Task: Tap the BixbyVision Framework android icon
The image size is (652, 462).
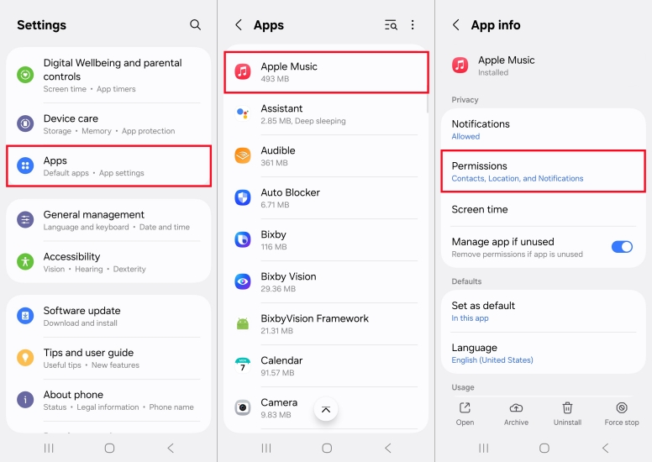Action: point(243,323)
